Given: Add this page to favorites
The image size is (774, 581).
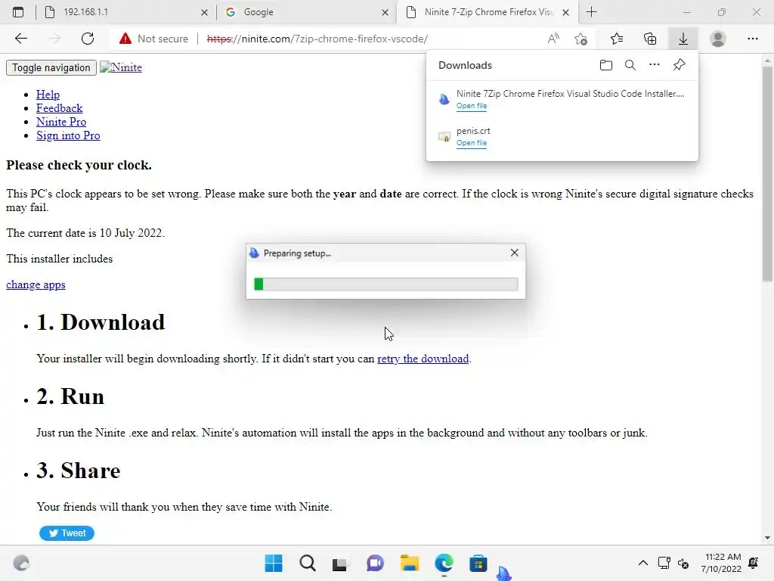Looking at the screenshot, I should pos(581,39).
